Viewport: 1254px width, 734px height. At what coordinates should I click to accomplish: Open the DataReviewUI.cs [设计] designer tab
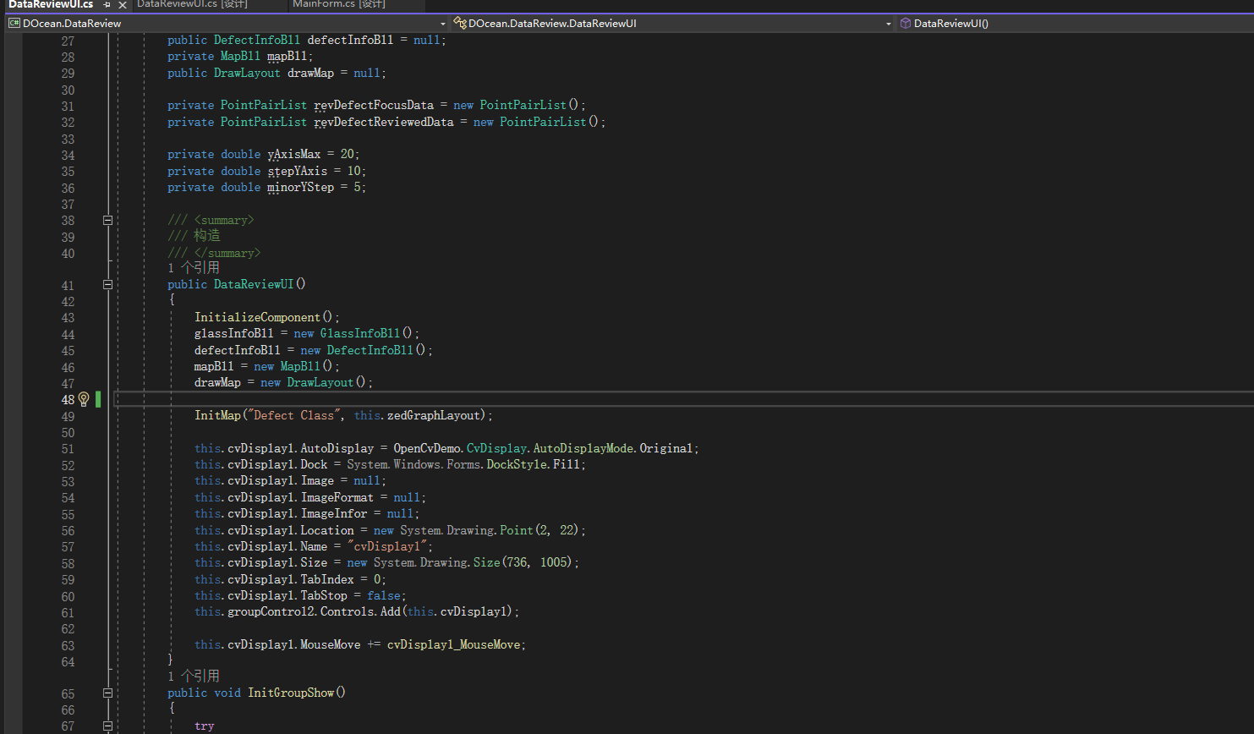192,4
